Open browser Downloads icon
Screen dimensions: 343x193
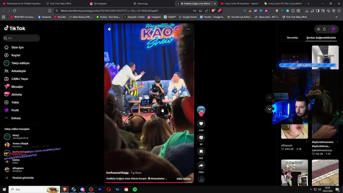coord(307,11)
